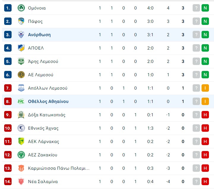Image resolution: width=214 pixels, height=189 pixels.
Task: Click the Ομόνοια club crest icon
Action: pyautogui.click(x=21, y=8)
